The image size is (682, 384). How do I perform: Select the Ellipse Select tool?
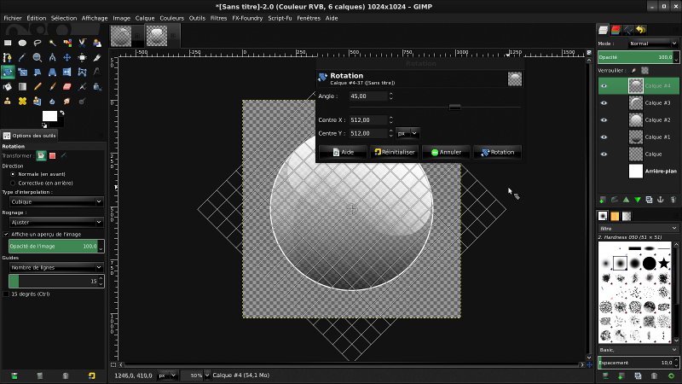click(x=23, y=43)
